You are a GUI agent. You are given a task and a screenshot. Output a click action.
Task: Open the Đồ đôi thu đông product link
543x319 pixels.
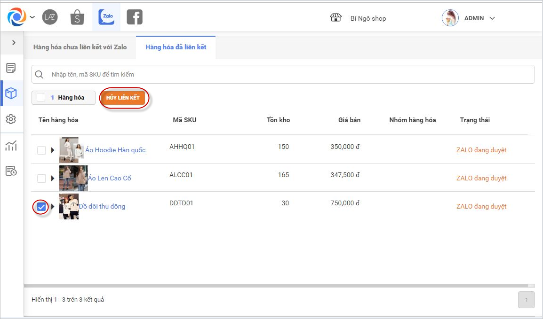click(102, 207)
